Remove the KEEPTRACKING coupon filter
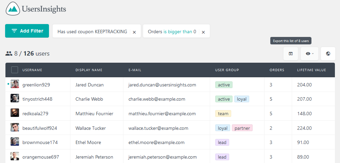The width and height of the screenshot is (340, 163). tap(134, 32)
